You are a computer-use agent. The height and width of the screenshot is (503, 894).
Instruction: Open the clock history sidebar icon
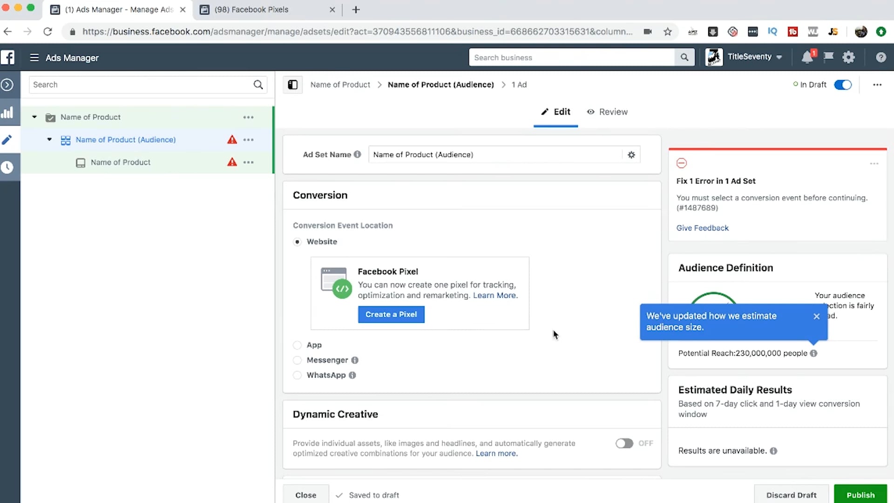coord(7,167)
